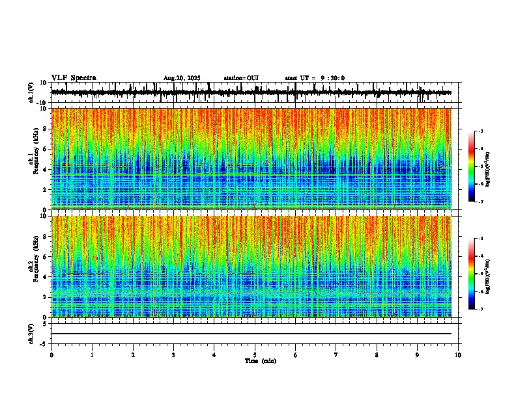This screenshot has height=398, width=516.
Task: Select the date label "Aug.20, 2025"
Action: tap(182, 78)
